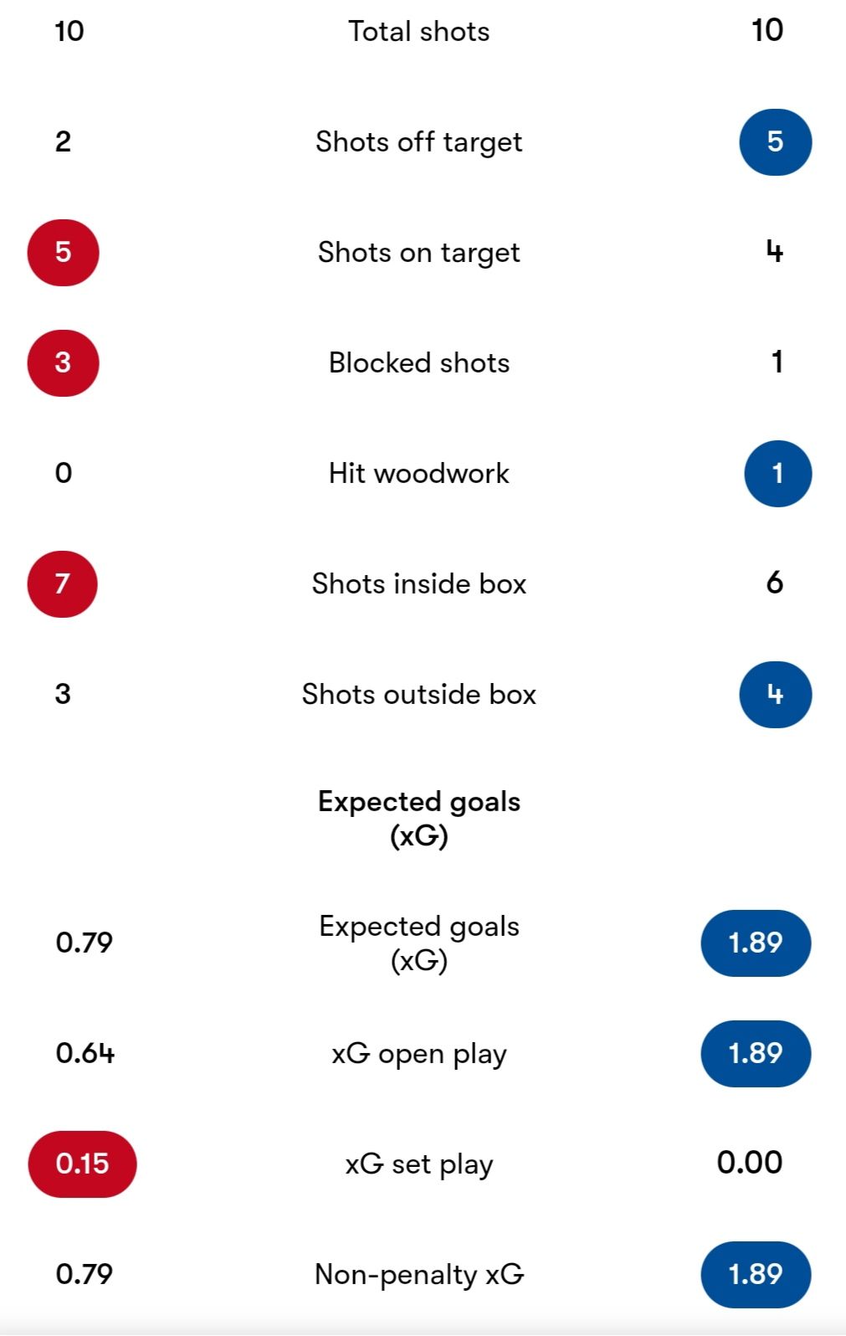Select the Hit woodwork label

click(x=419, y=474)
